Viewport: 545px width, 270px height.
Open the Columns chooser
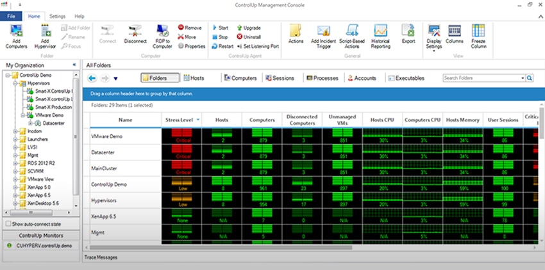pyautogui.click(x=455, y=34)
